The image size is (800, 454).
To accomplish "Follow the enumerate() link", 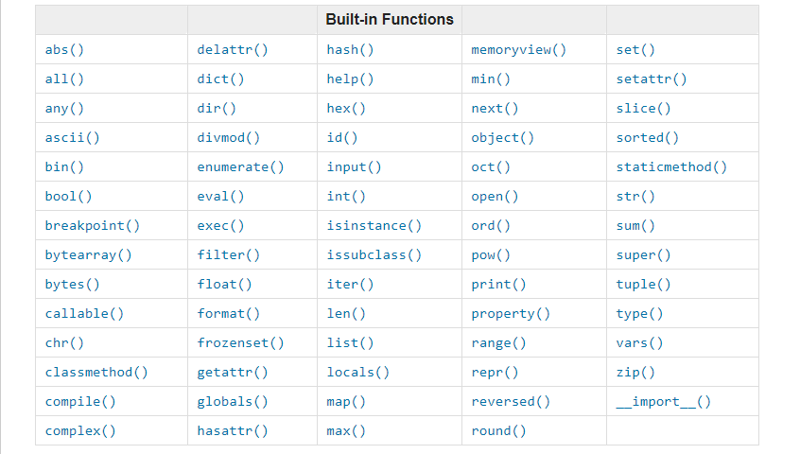I will (x=240, y=166).
